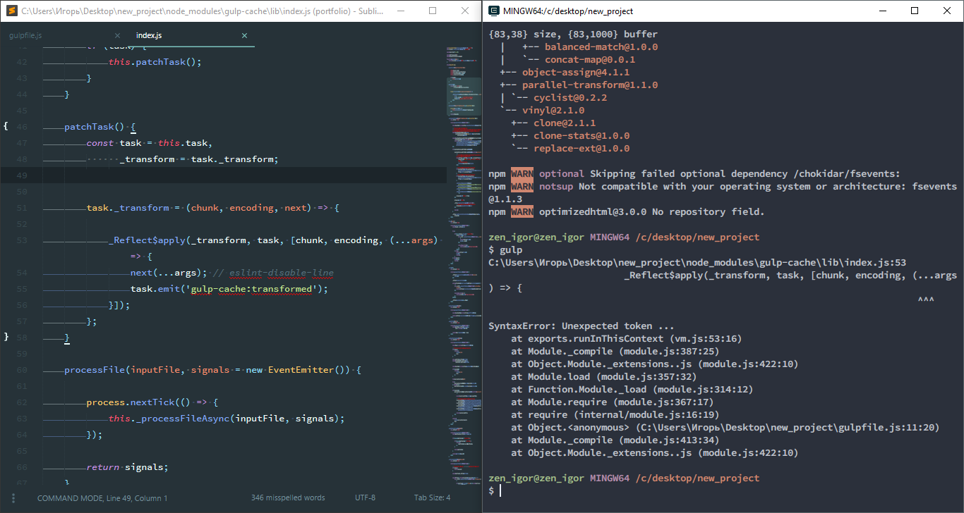Click gulpfile.js:11:20 stack trace line

coord(725,428)
